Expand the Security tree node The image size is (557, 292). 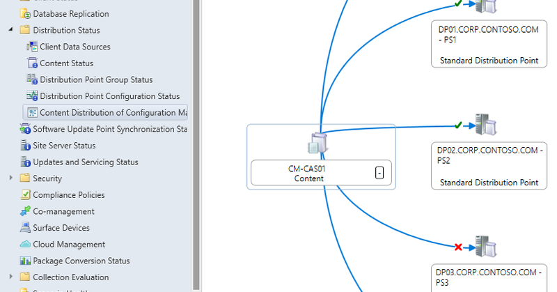pyautogui.click(x=10, y=178)
